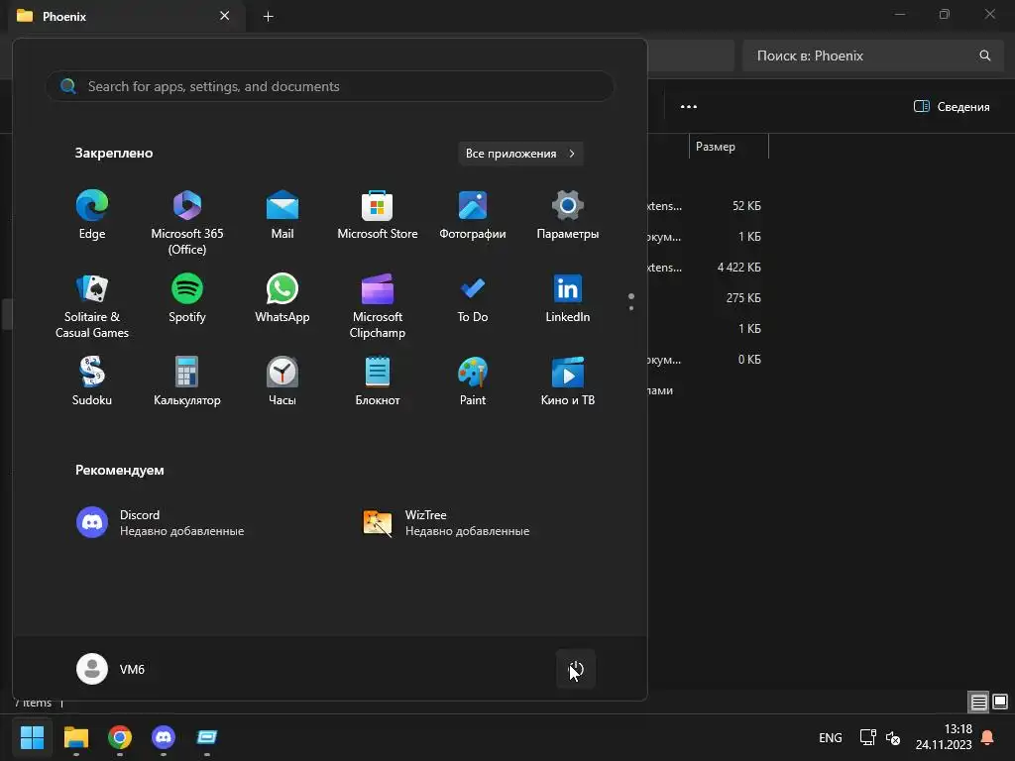The height and width of the screenshot is (761, 1015).
Task: Select the file sized 275 КБ
Action: 743,298
